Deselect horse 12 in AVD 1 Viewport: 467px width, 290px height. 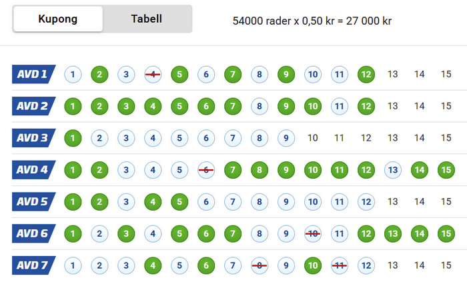click(366, 74)
